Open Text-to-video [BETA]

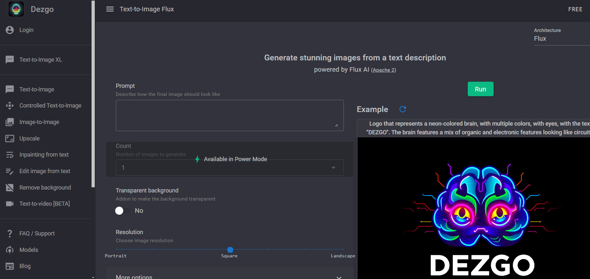[x=45, y=204]
